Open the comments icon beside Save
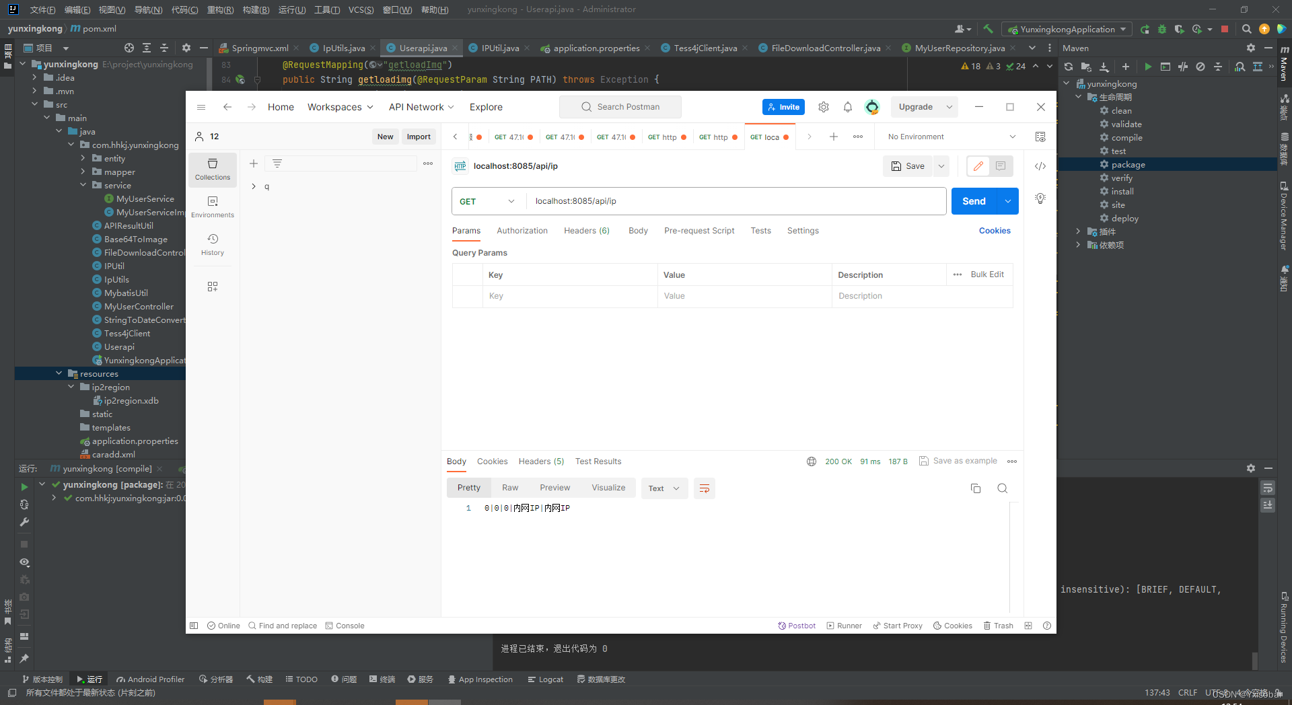 1001,166
